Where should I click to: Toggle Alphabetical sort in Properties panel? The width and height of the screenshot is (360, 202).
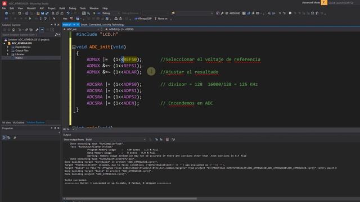click(9, 137)
